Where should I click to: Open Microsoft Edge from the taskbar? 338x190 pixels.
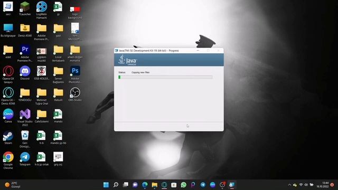click(x=145, y=185)
